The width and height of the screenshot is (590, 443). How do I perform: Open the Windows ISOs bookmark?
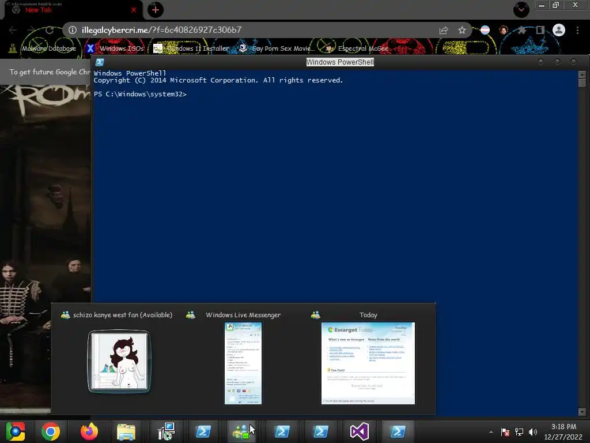(115, 48)
